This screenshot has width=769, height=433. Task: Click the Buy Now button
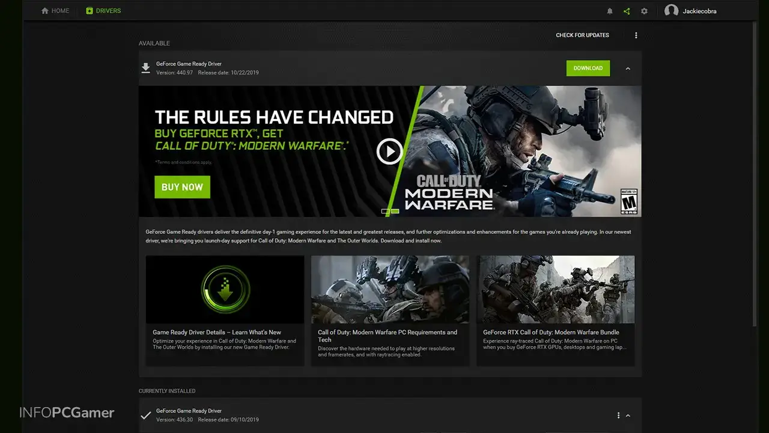(x=182, y=187)
